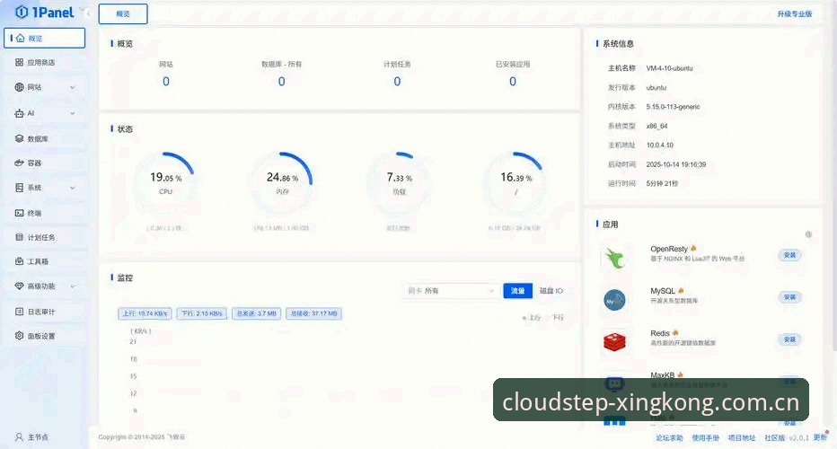Switch to the 概览 tab at top
The height and width of the screenshot is (449, 837).
(123, 13)
